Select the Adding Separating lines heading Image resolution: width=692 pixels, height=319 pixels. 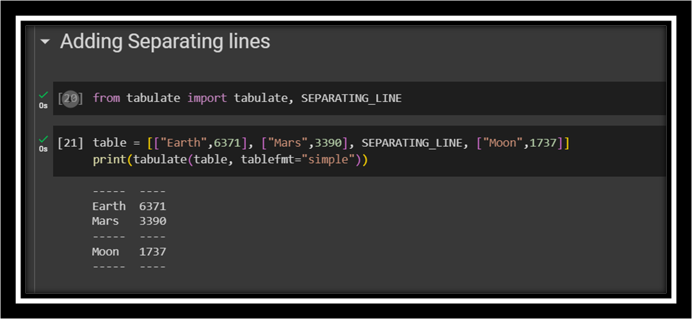point(165,41)
